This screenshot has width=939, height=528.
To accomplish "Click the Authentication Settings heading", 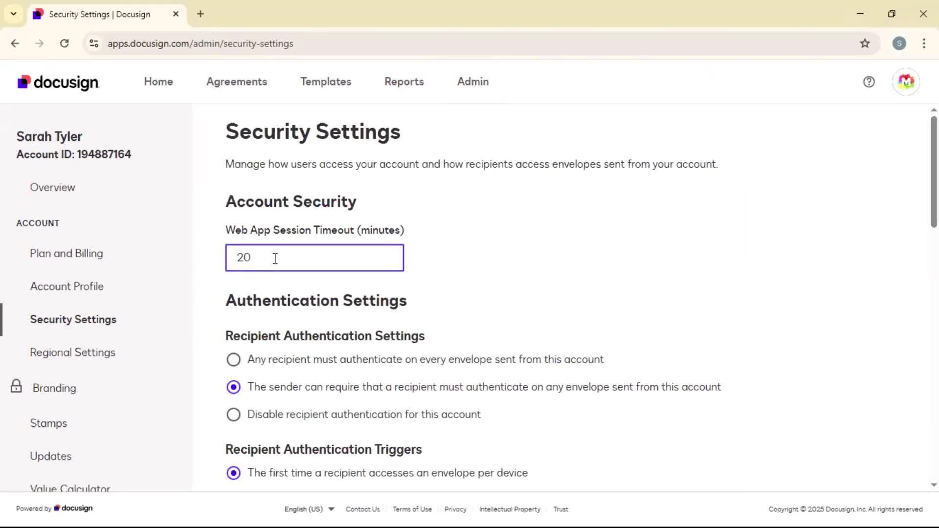I will tap(316, 301).
